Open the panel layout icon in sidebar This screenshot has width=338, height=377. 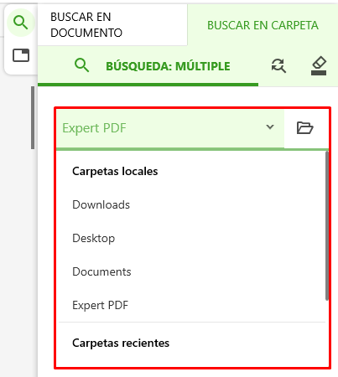(21, 55)
